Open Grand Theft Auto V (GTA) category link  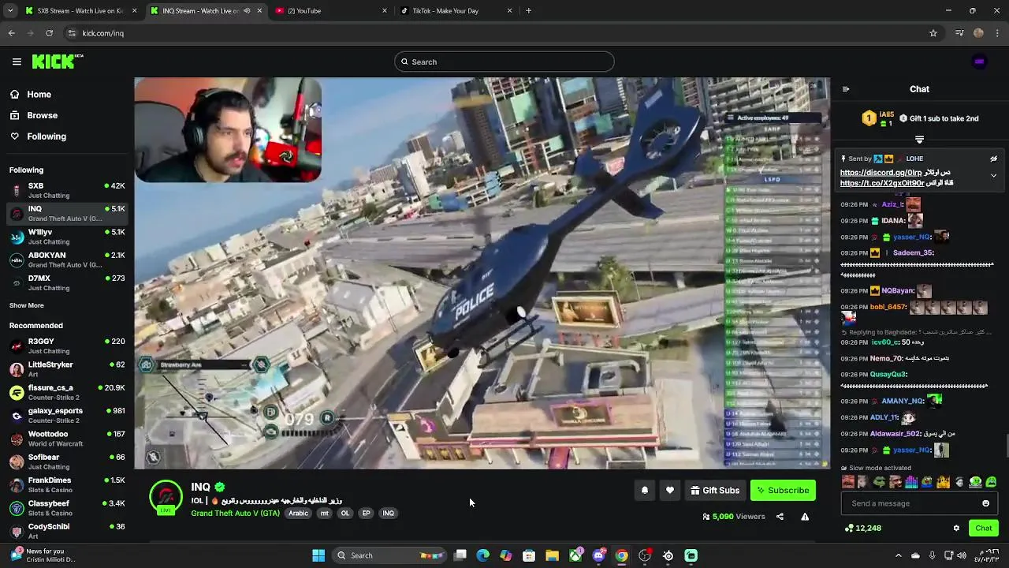(x=235, y=513)
